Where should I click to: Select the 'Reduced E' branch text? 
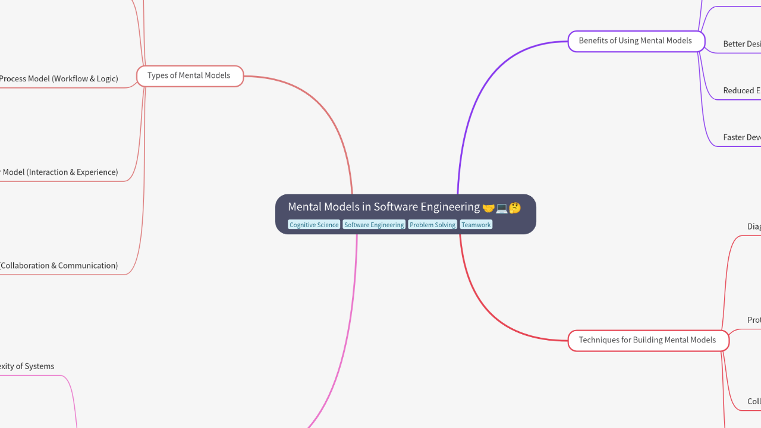(x=742, y=90)
